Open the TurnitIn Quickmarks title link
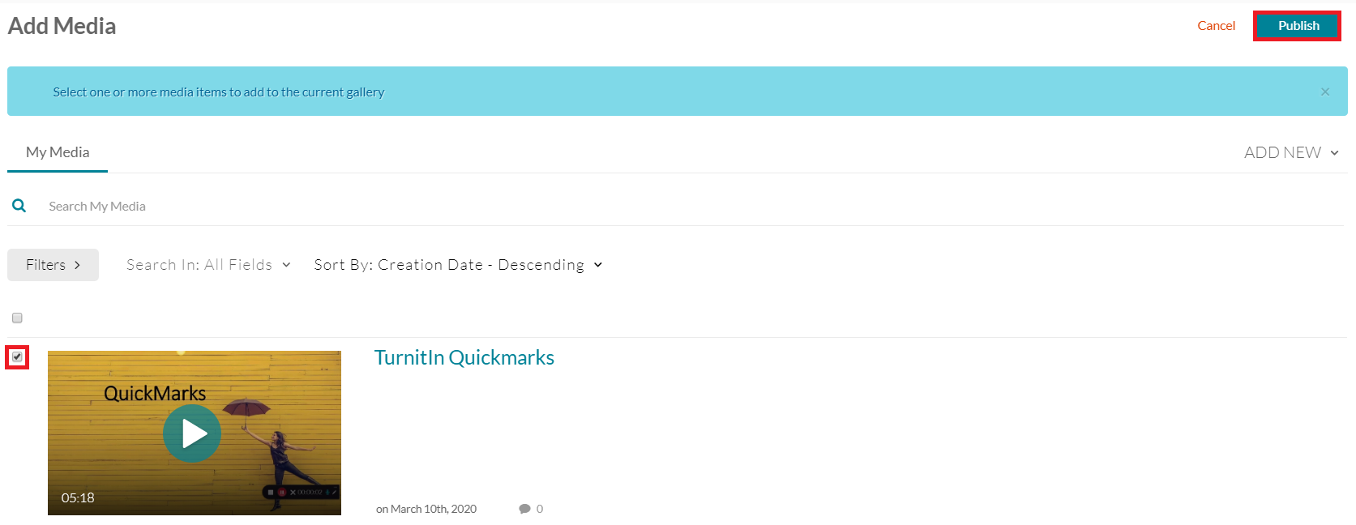1356x525 pixels. (464, 358)
